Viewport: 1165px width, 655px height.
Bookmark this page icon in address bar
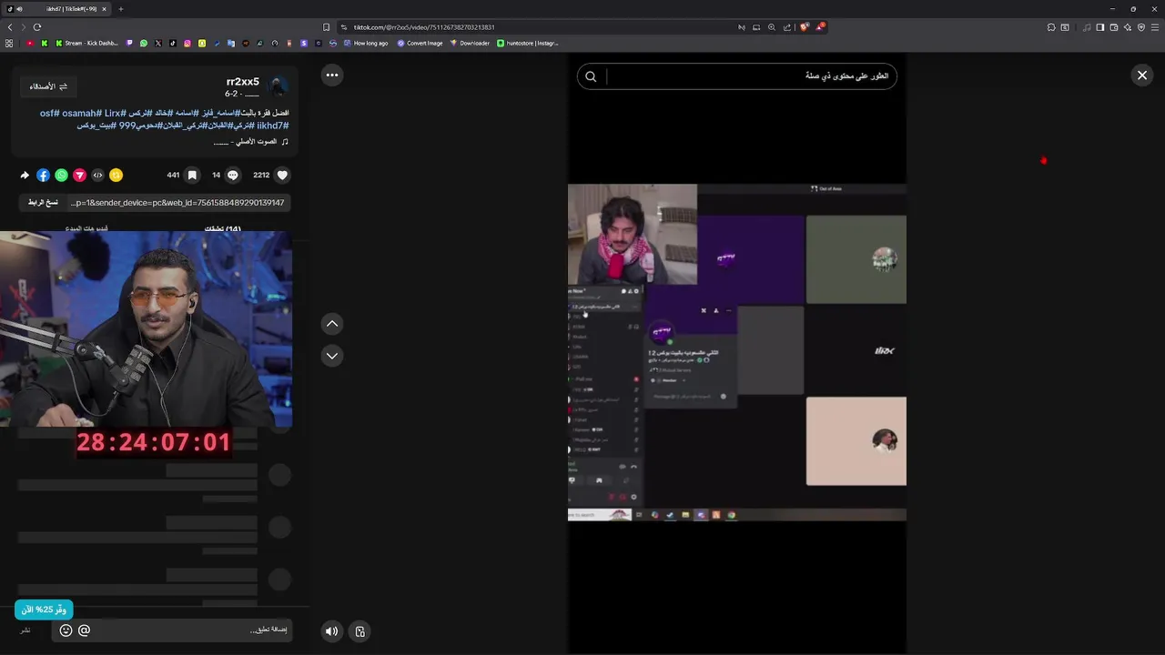pos(326,27)
